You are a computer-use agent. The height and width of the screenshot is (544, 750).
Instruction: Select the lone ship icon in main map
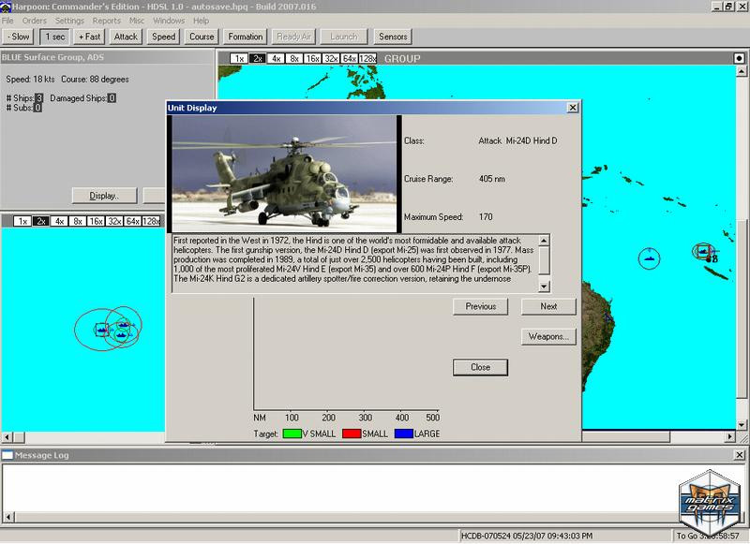pyautogui.click(x=649, y=258)
